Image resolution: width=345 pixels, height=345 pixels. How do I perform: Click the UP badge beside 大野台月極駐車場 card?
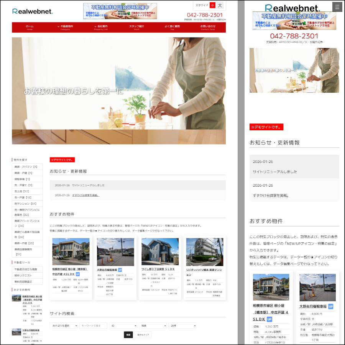(120, 270)
